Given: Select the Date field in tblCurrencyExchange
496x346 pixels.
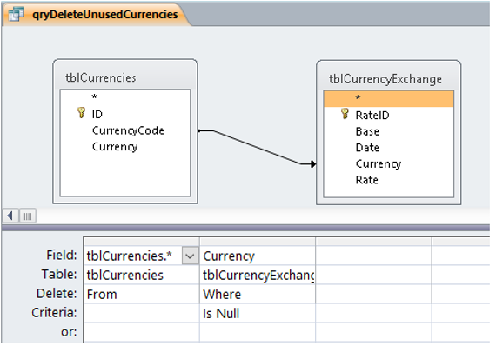Looking at the screenshot, I should point(367,148).
